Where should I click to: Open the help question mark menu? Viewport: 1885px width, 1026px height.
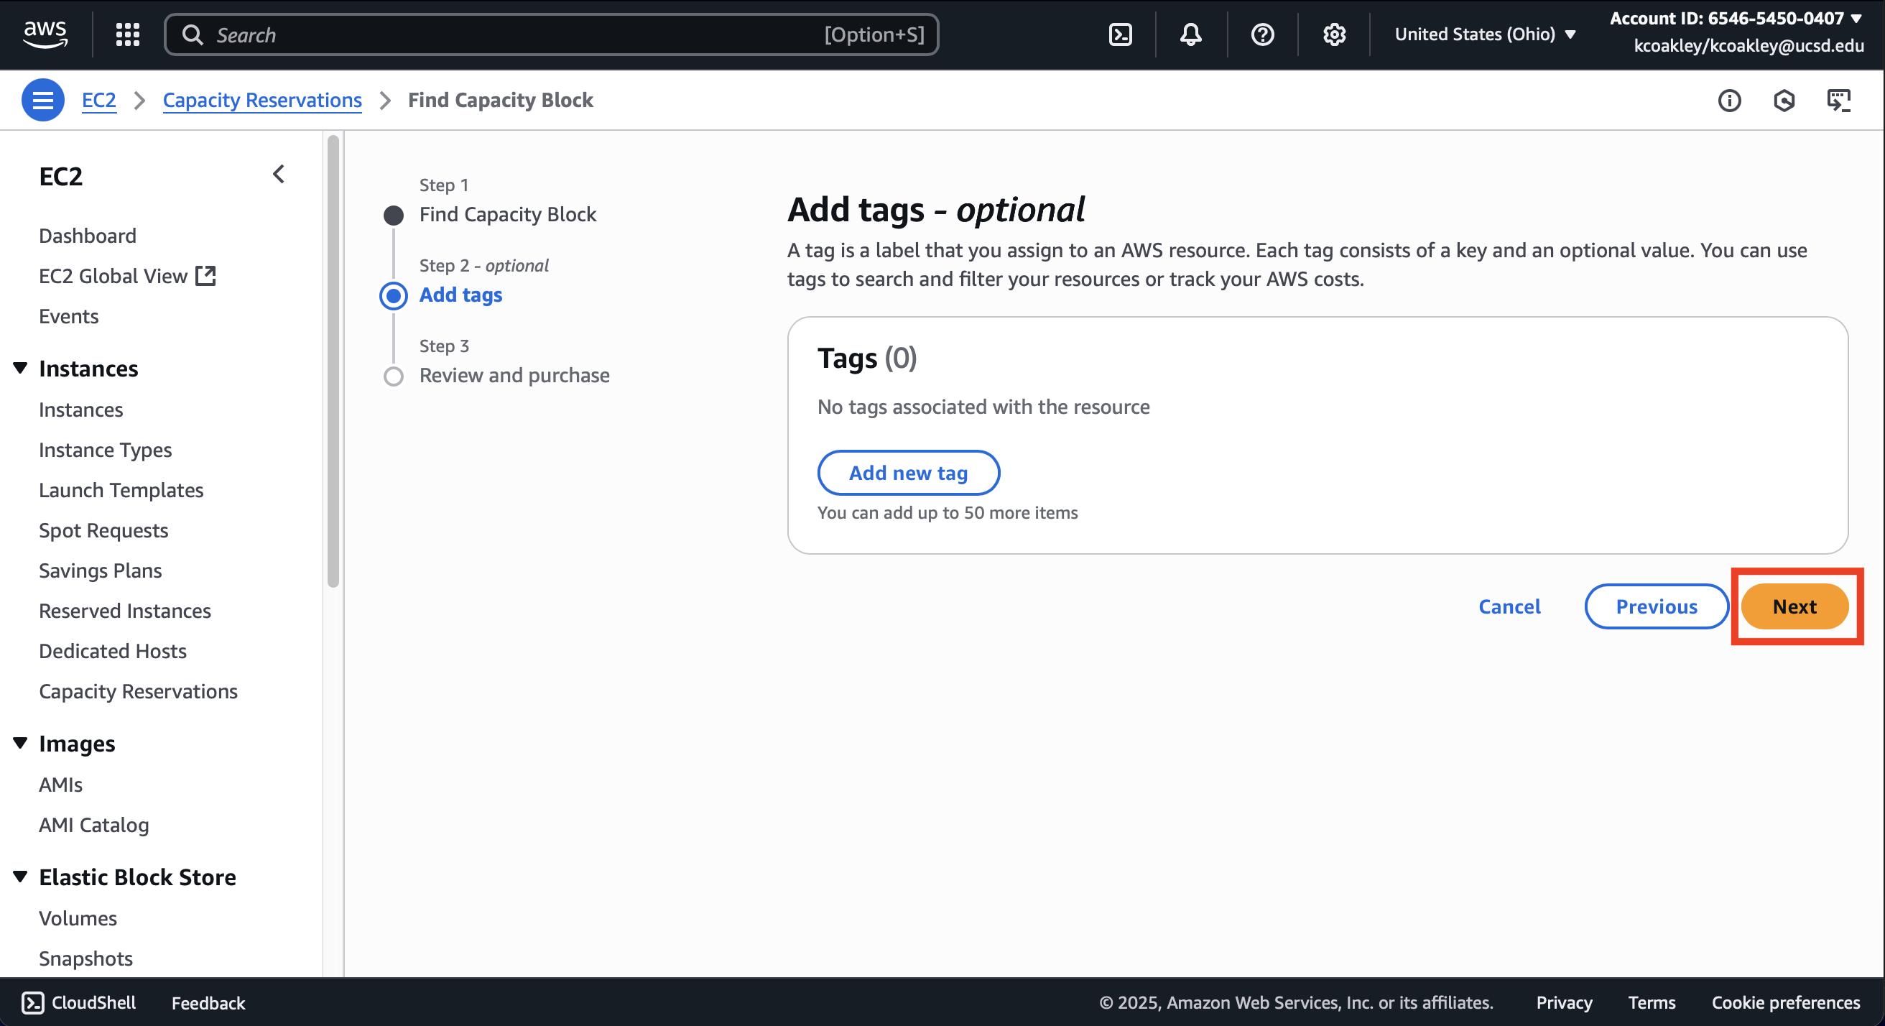pos(1262,34)
